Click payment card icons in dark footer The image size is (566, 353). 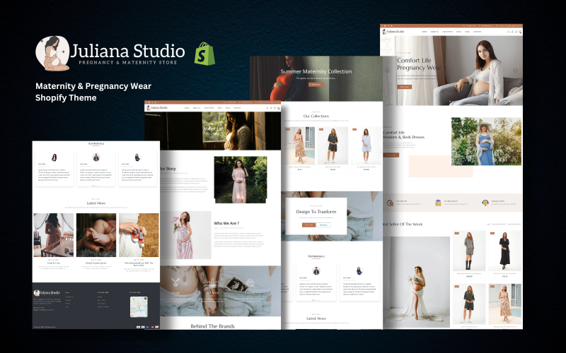[147, 327]
